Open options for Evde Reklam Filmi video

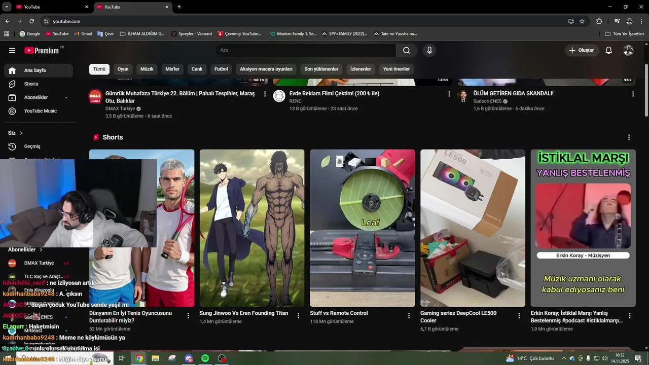pos(449,94)
